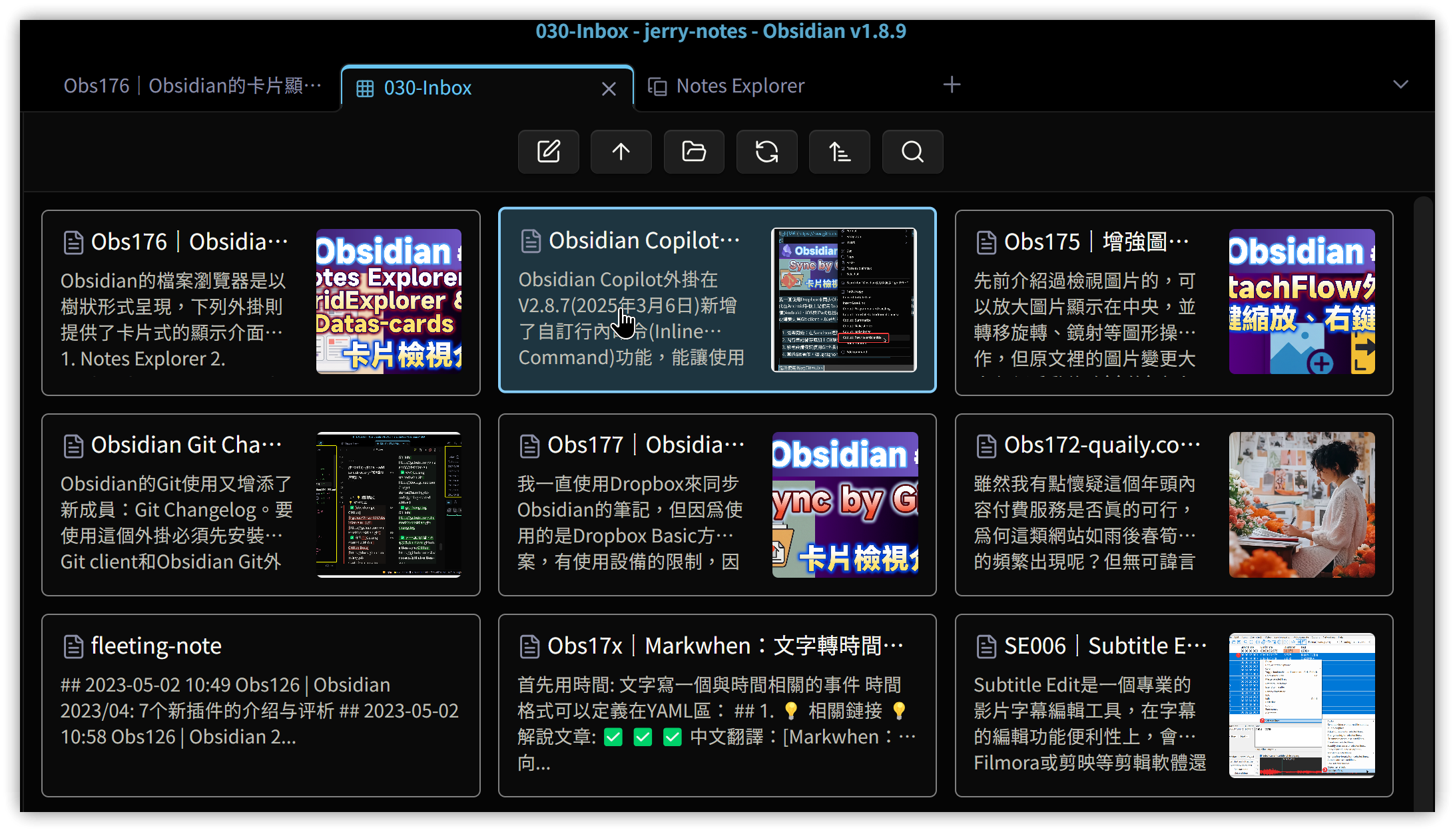The width and height of the screenshot is (1455, 832).
Task: Click the refresh grid icon
Action: coord(766,152)
